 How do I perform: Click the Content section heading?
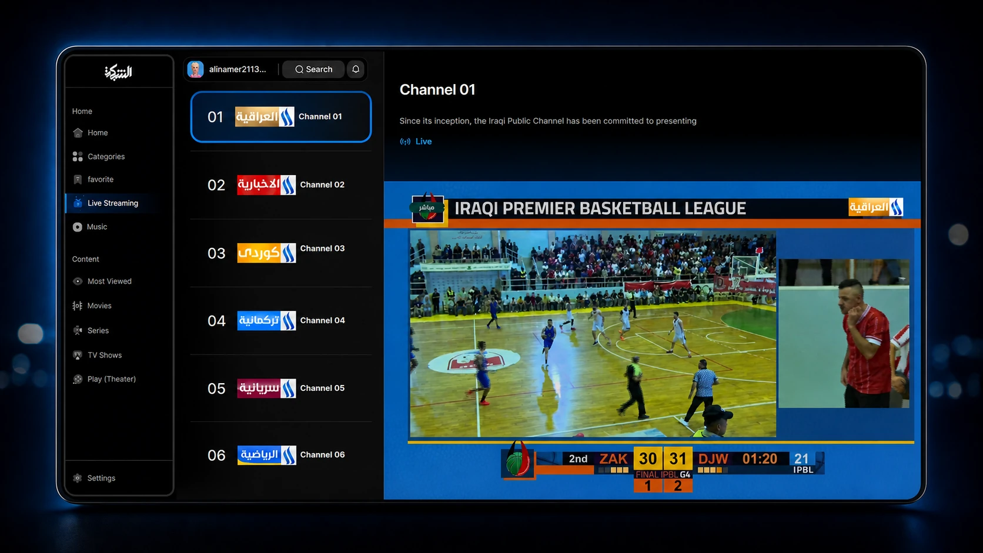tap(86, 259)
